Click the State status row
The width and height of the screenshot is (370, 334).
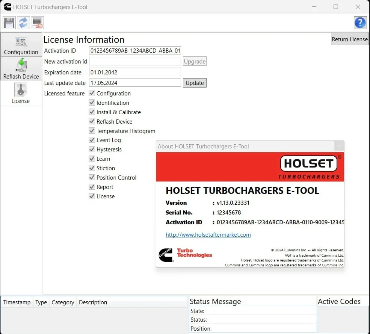253,311
